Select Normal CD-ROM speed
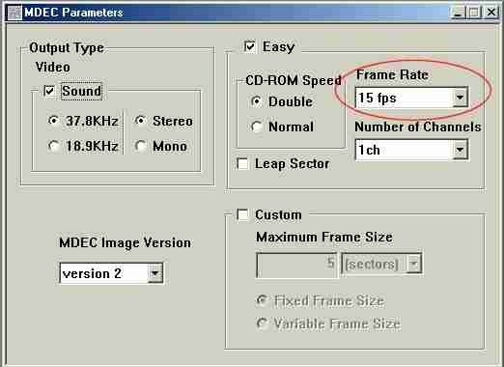Screen dimensions: 504x367 coord(257,127)
